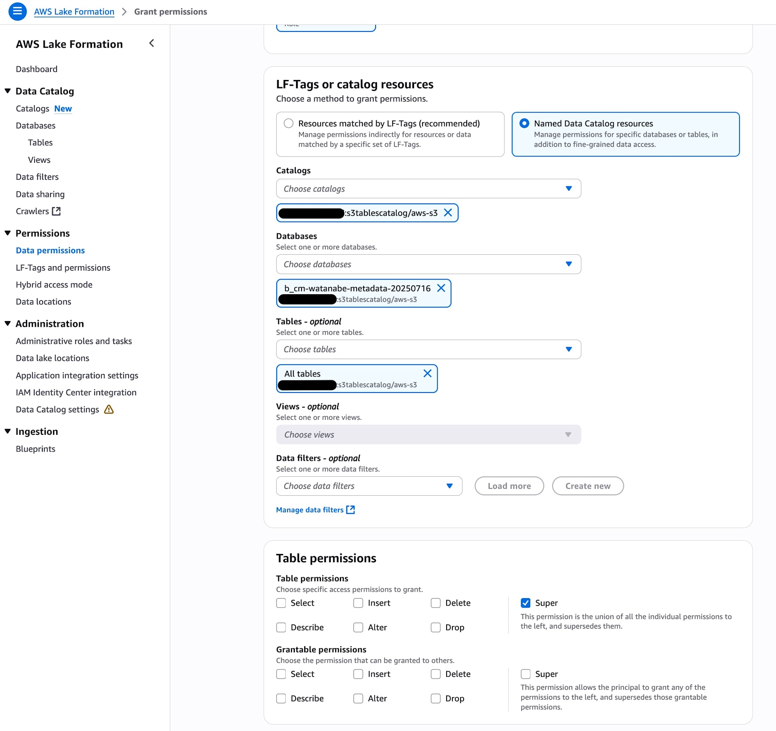
Task: Collapse the AWS Lake Formation sidebar
Action: [152, 43]
